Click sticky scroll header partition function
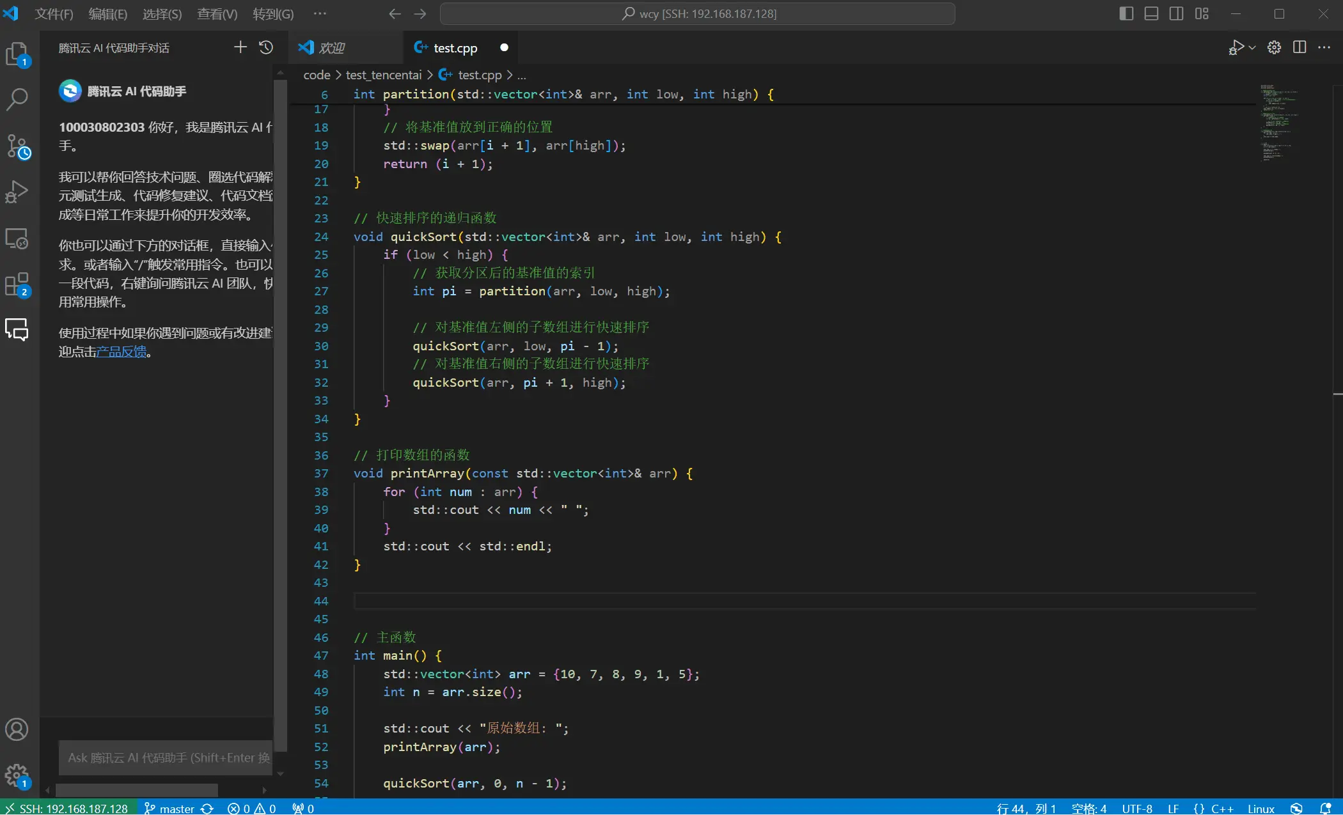 [x=773, y=94]
